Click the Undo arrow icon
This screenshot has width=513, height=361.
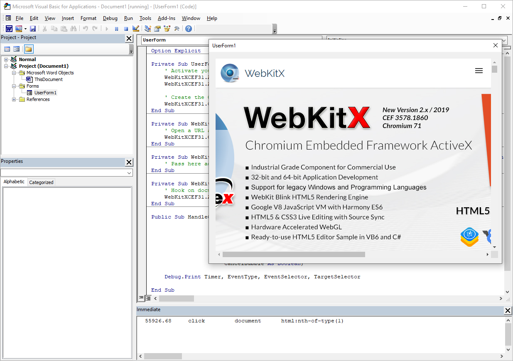pos(85,29)
